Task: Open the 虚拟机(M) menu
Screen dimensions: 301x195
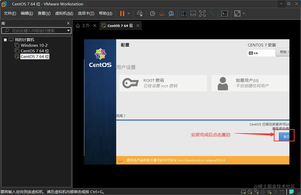Action: click(x=64, y=13)
